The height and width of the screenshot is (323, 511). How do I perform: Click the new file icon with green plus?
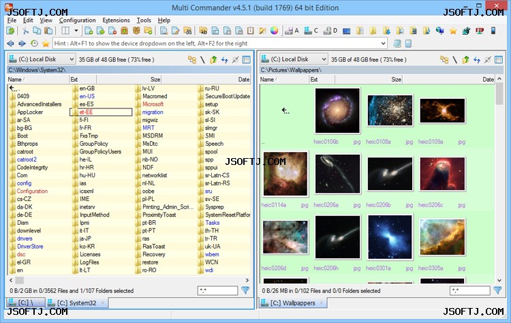point(89,31)
